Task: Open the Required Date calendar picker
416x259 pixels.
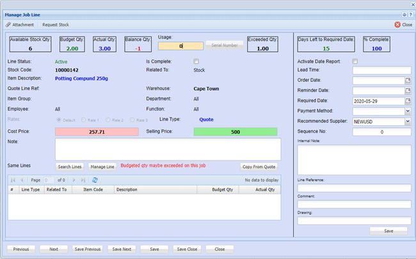Action: tap(408, 100)
